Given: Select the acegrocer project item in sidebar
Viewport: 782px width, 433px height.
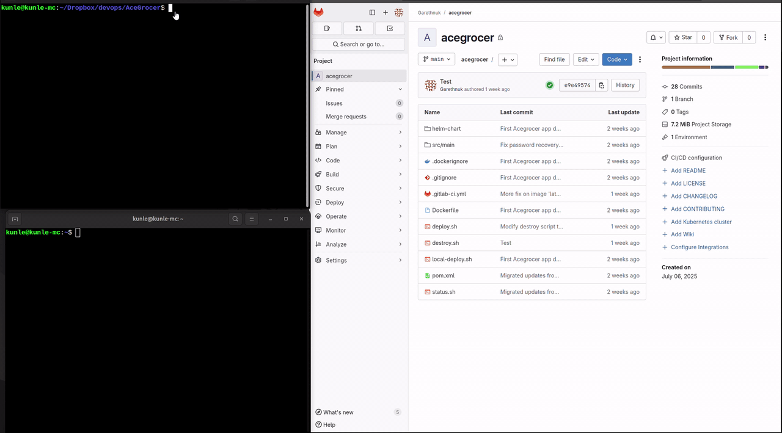Looking at the screenshot, I should [x=359, y=76].
